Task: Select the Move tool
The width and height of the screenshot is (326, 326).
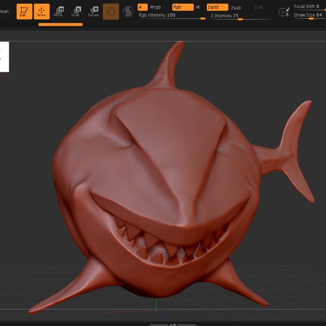Action: 58,12
